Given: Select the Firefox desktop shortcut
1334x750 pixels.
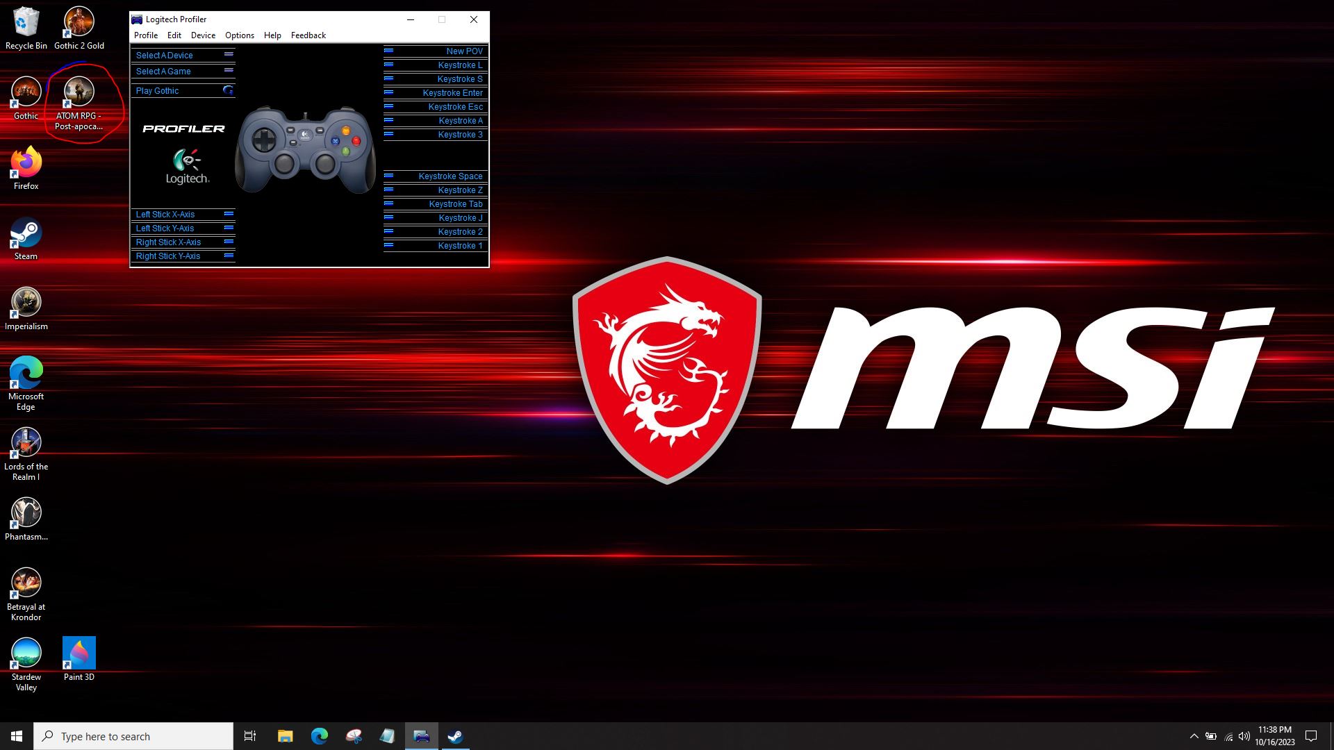Looking at the screenshot, I should (26, 169).
